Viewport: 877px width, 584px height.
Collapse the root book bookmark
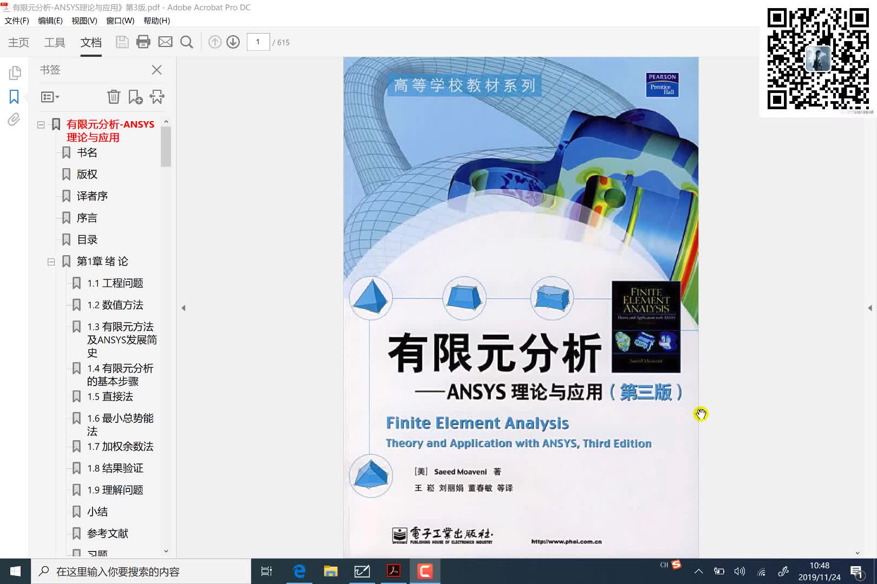tap(41, 125)
